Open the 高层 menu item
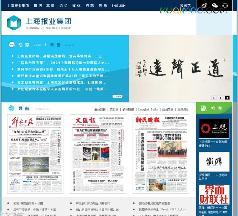 (x=50, y=6)
